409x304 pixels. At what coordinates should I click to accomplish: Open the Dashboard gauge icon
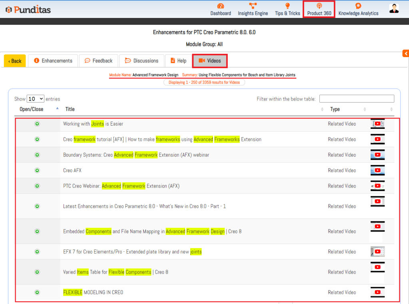pos(220,6)
